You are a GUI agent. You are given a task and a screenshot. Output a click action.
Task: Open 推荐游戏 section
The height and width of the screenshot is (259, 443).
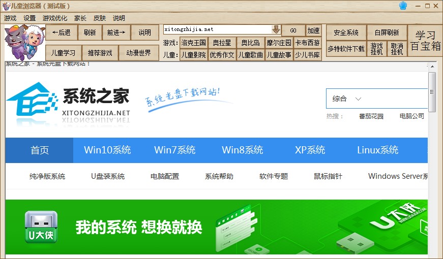coord(100,53)
